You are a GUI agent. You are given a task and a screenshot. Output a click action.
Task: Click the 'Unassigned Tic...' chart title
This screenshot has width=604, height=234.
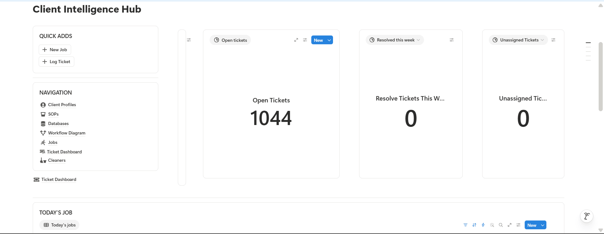pos(523,98)
